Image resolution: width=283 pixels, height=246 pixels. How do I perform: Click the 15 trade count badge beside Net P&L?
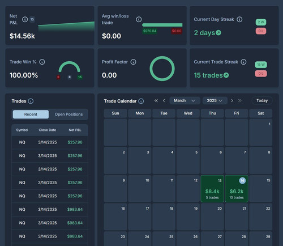(x=32, y=19)
